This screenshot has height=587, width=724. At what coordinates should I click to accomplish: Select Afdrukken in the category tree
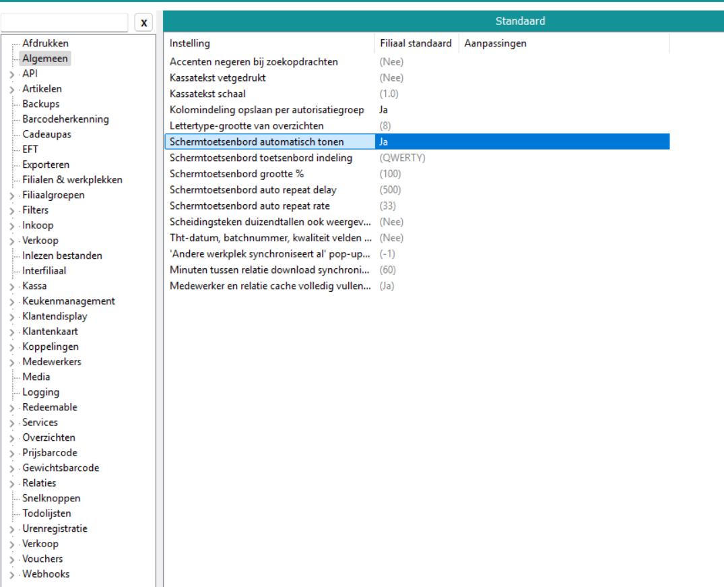click(x=45, y=43)
